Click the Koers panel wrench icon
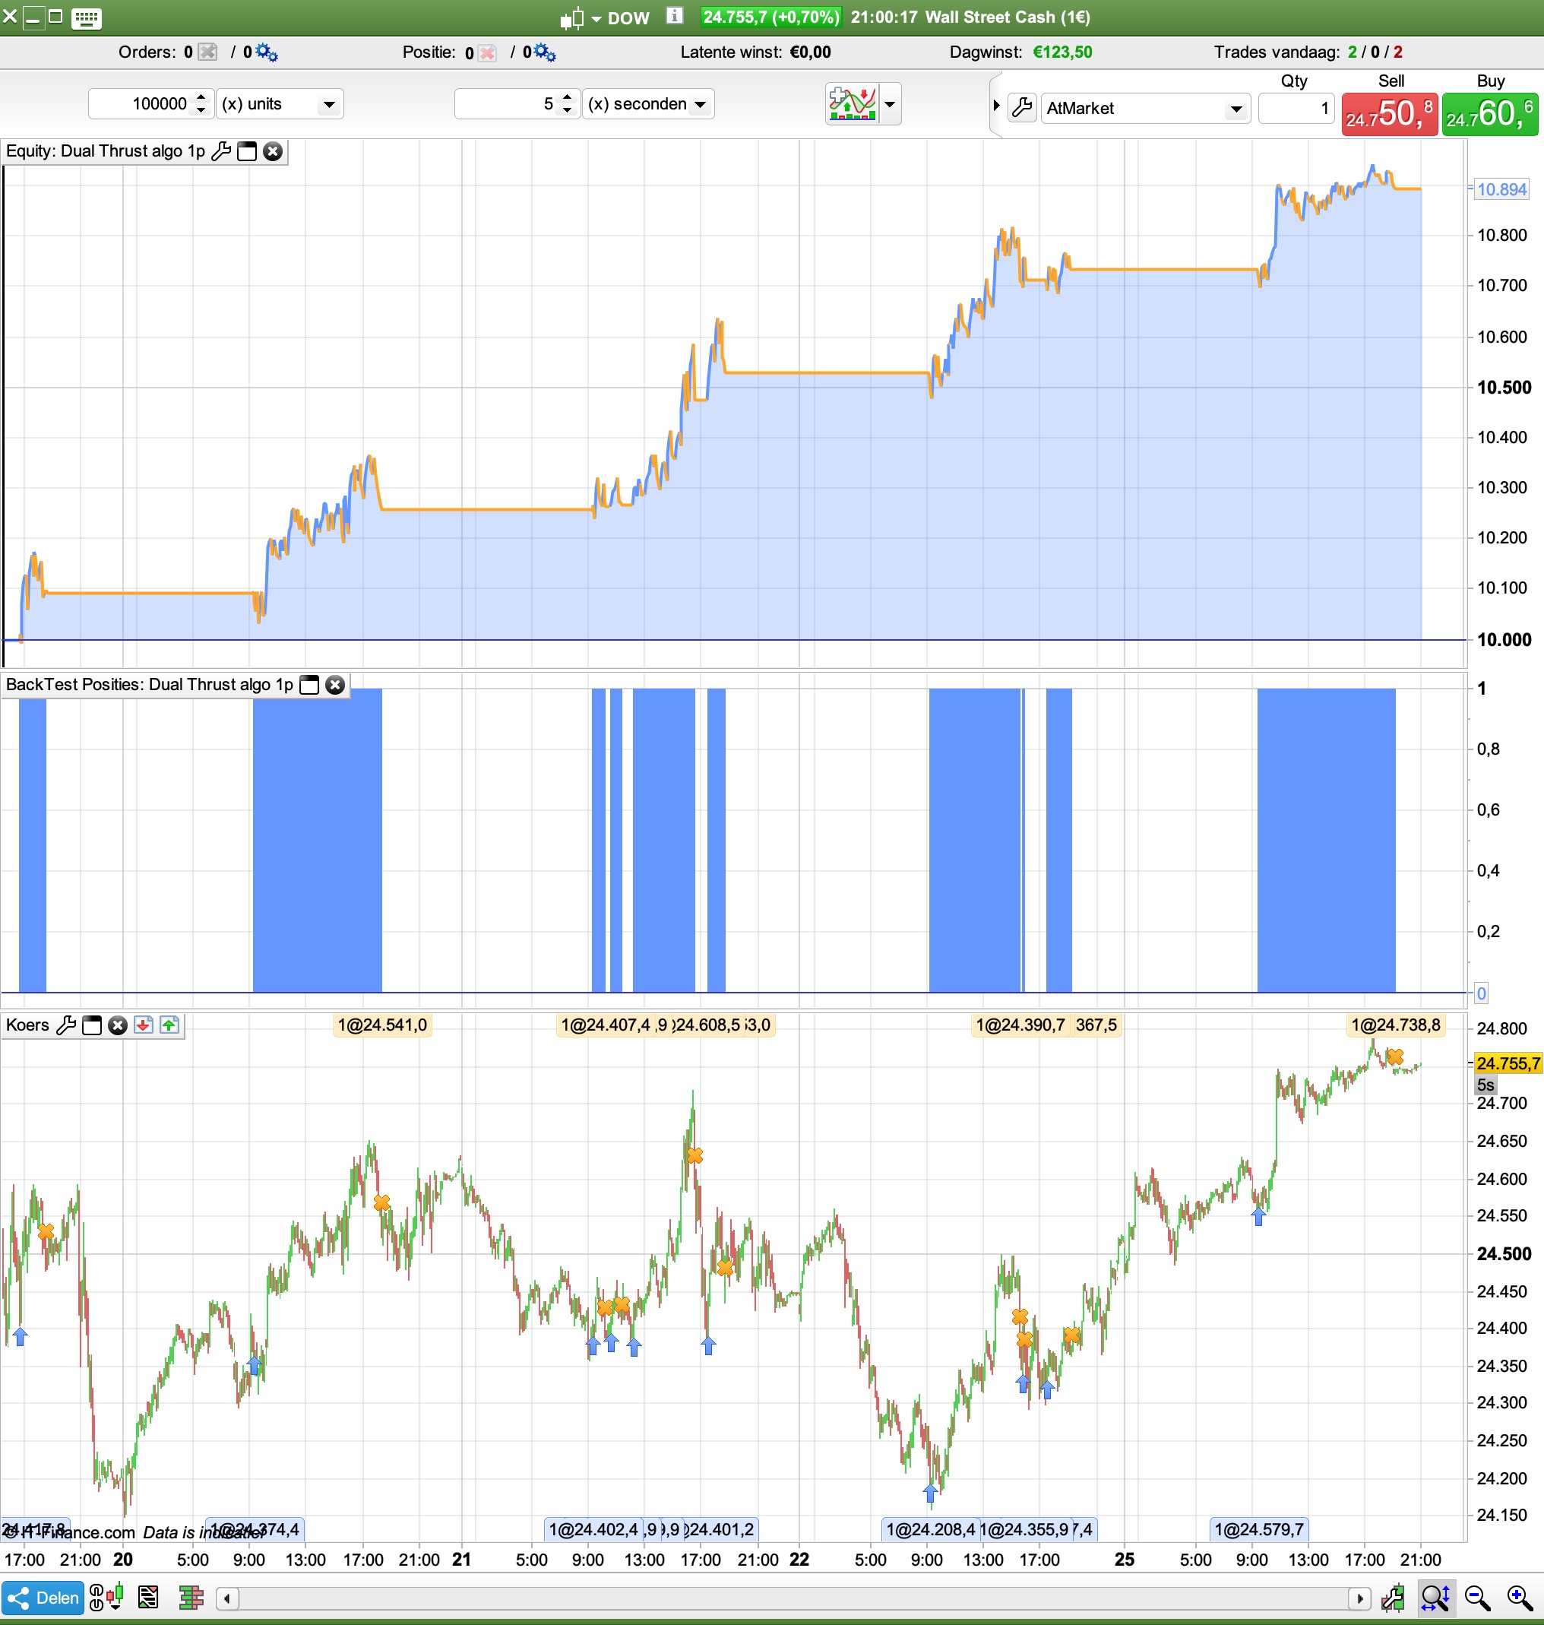 [67, 1025]
